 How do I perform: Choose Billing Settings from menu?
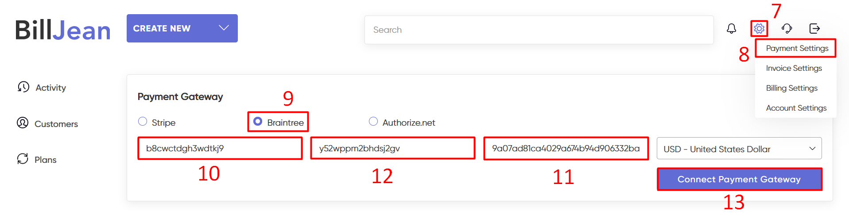tap(791, 88)
